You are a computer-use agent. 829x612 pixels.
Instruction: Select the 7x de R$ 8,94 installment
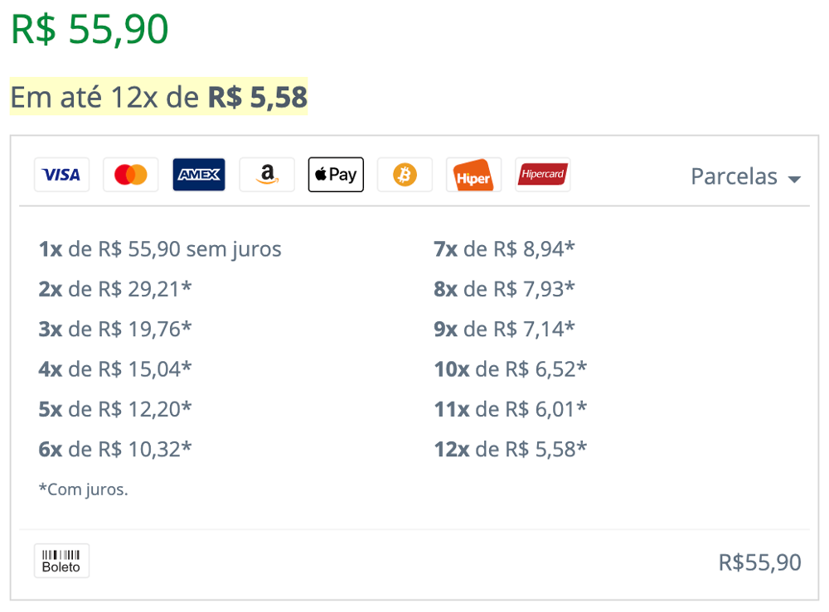(x=504, y=248)
